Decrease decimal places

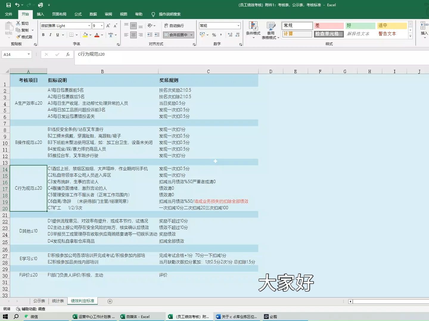tap(237, 35)
